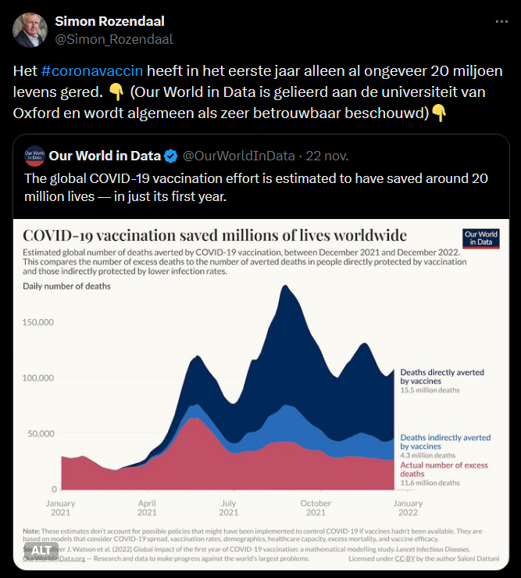Click the Our World in Data chart logo
The width and height of the screenshot is (521, 578).
(481, 239)
